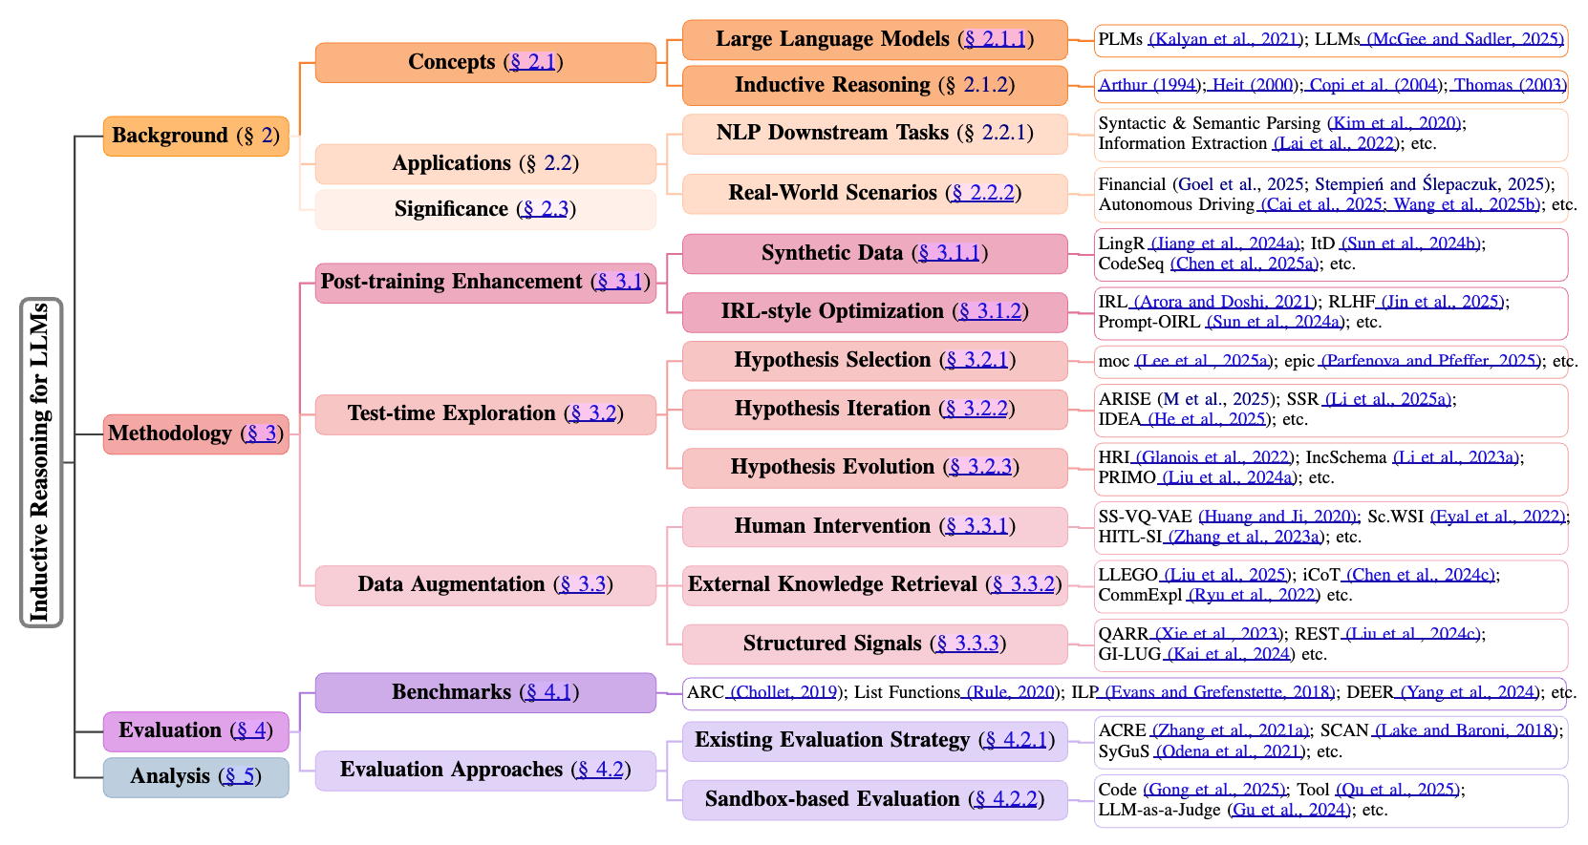Go to § 3.1 Post-training Enhancement link

click(619, 282)
